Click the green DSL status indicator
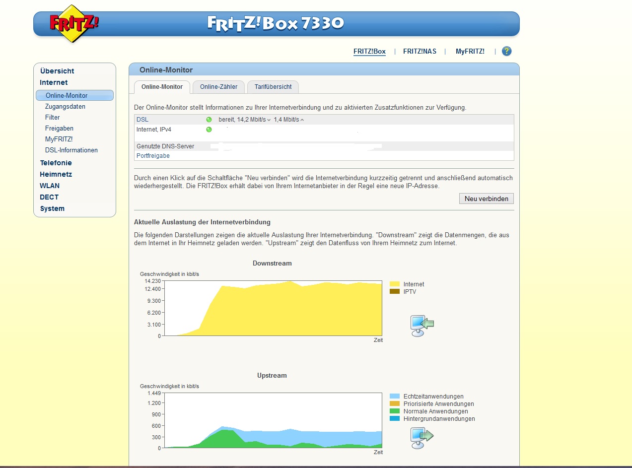Image resolution: width=632 pixels, height=468 pixels. 209,120
